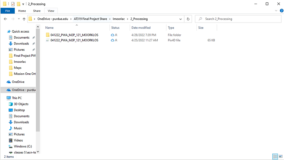Click the Back navigation arrow
This screenshot has height=160, width=284.
pos(6,19)
